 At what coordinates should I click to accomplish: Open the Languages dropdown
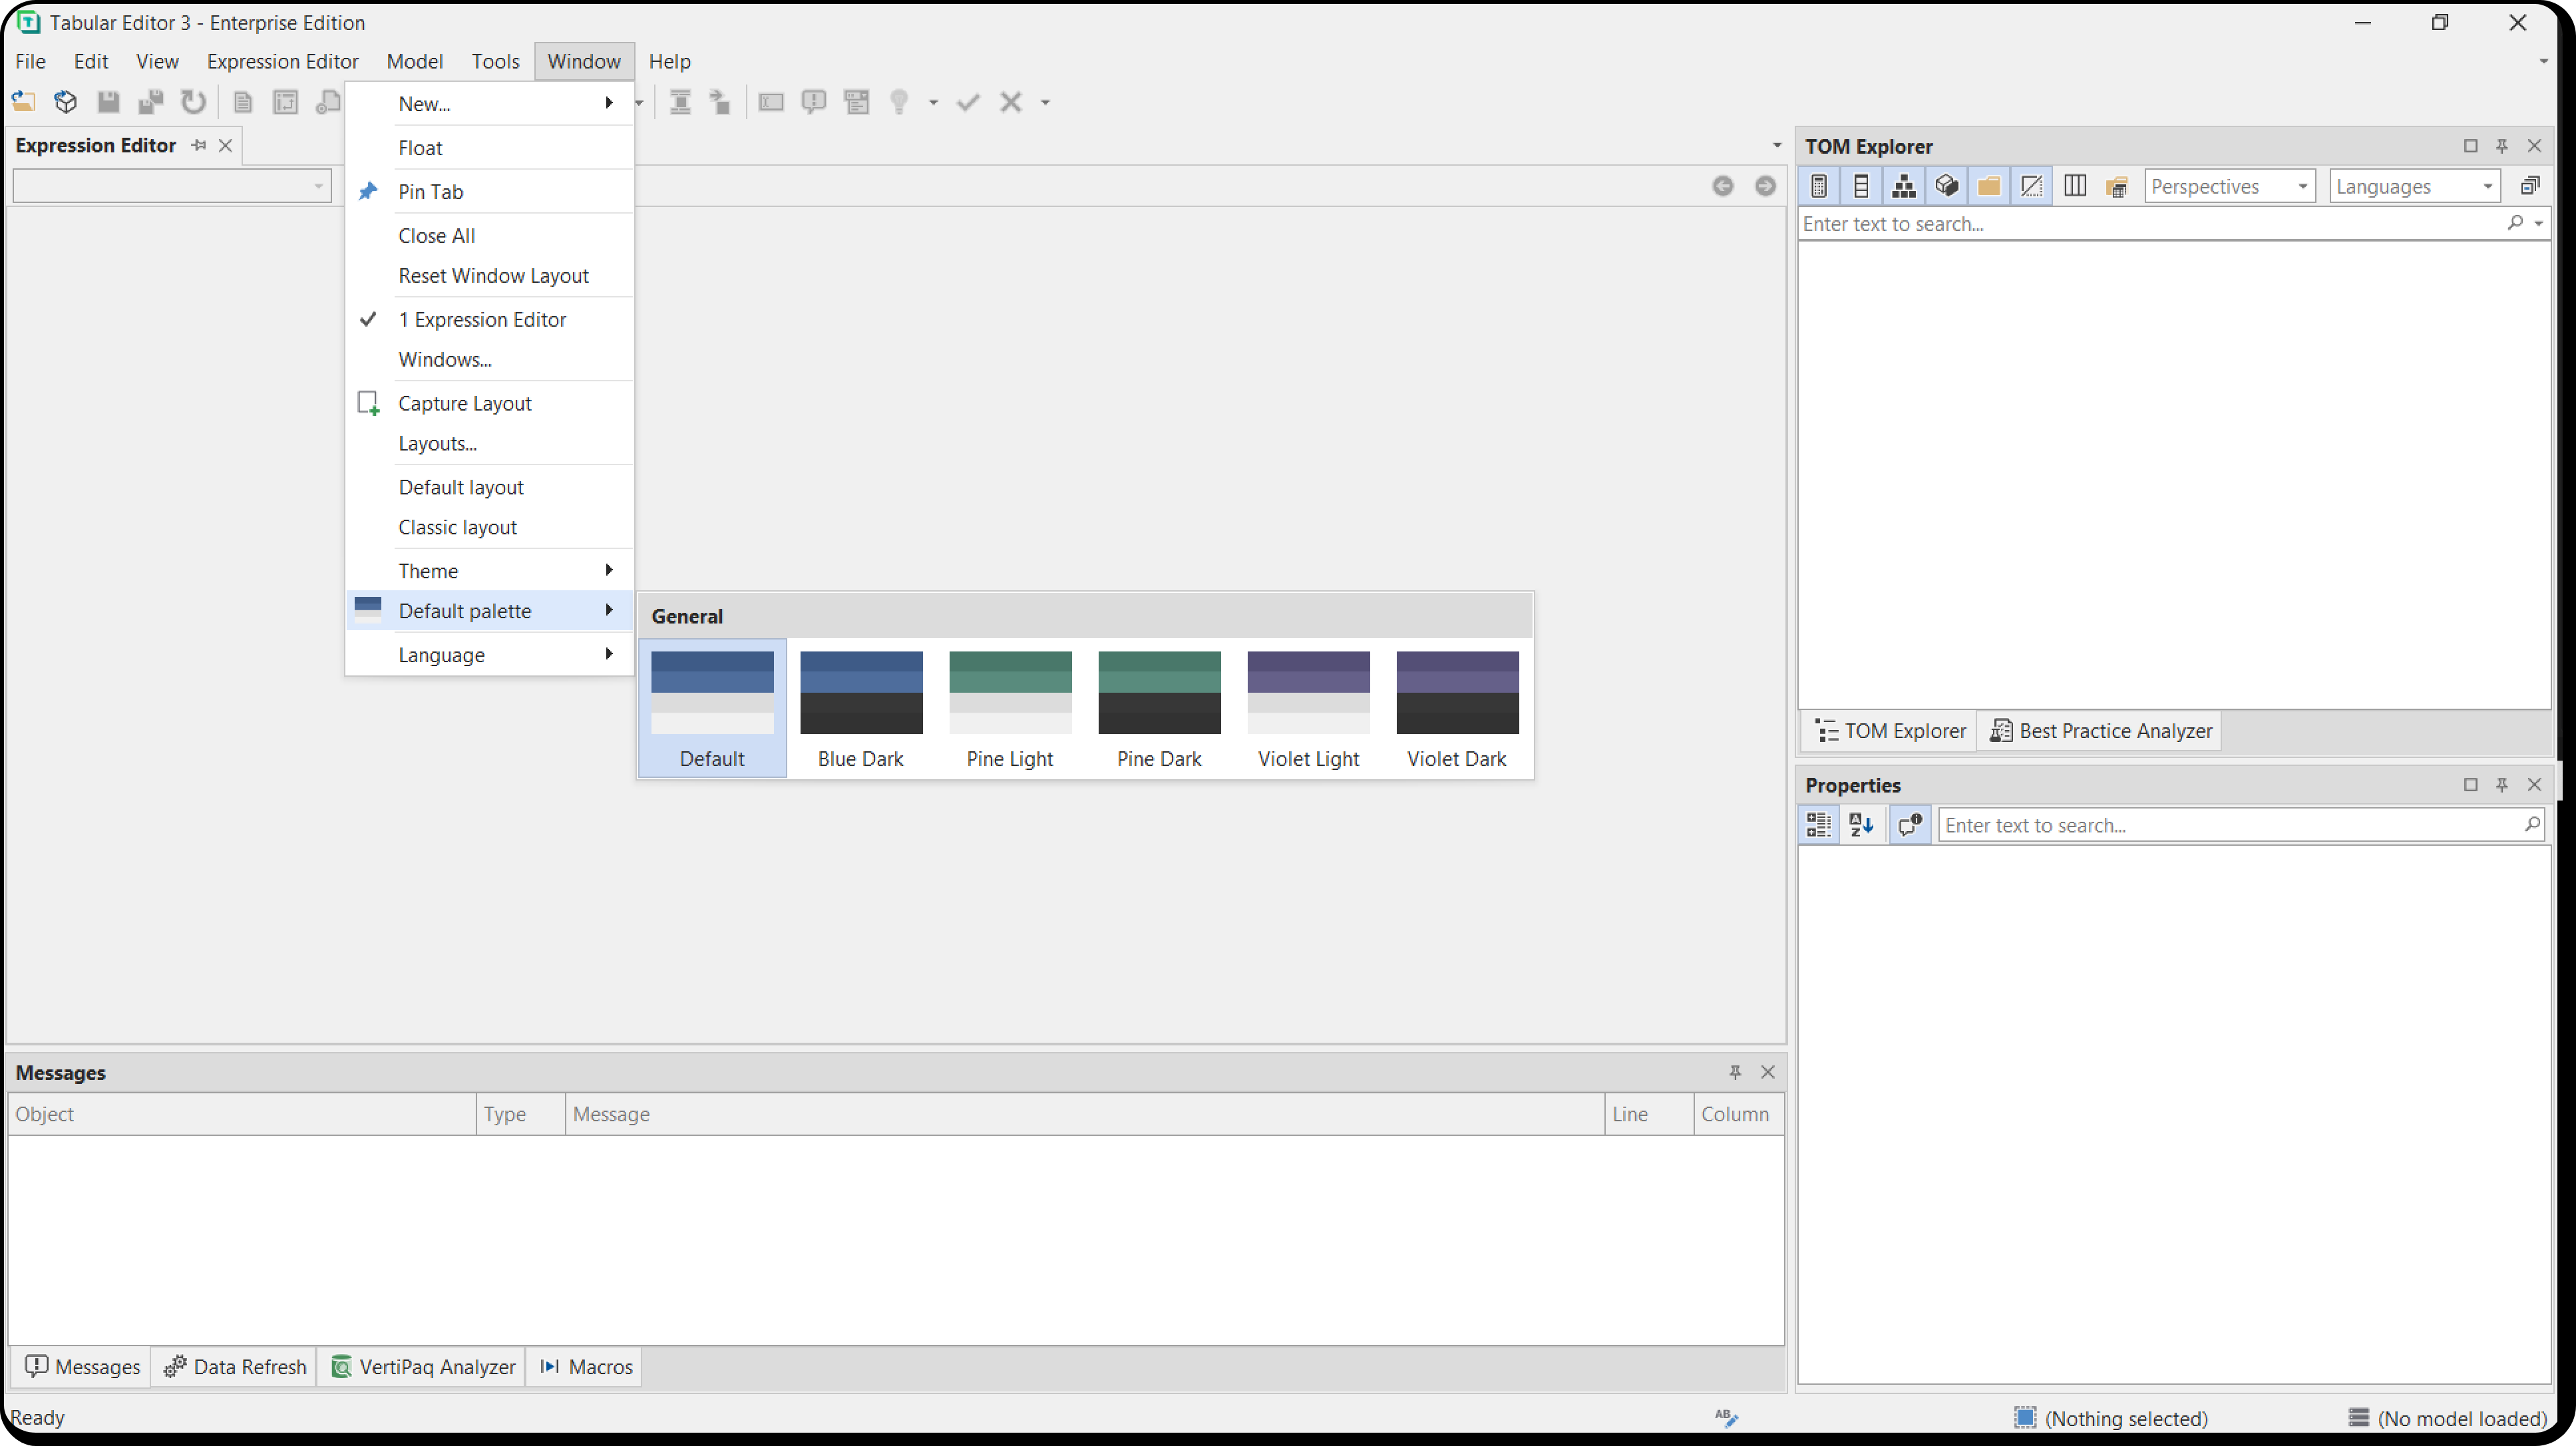tap(2415, 186)
